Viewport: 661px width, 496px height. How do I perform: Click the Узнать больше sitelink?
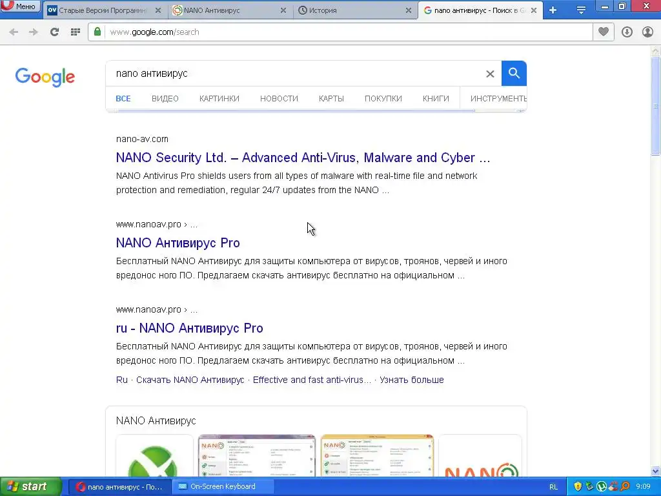(x=411, y=380)
